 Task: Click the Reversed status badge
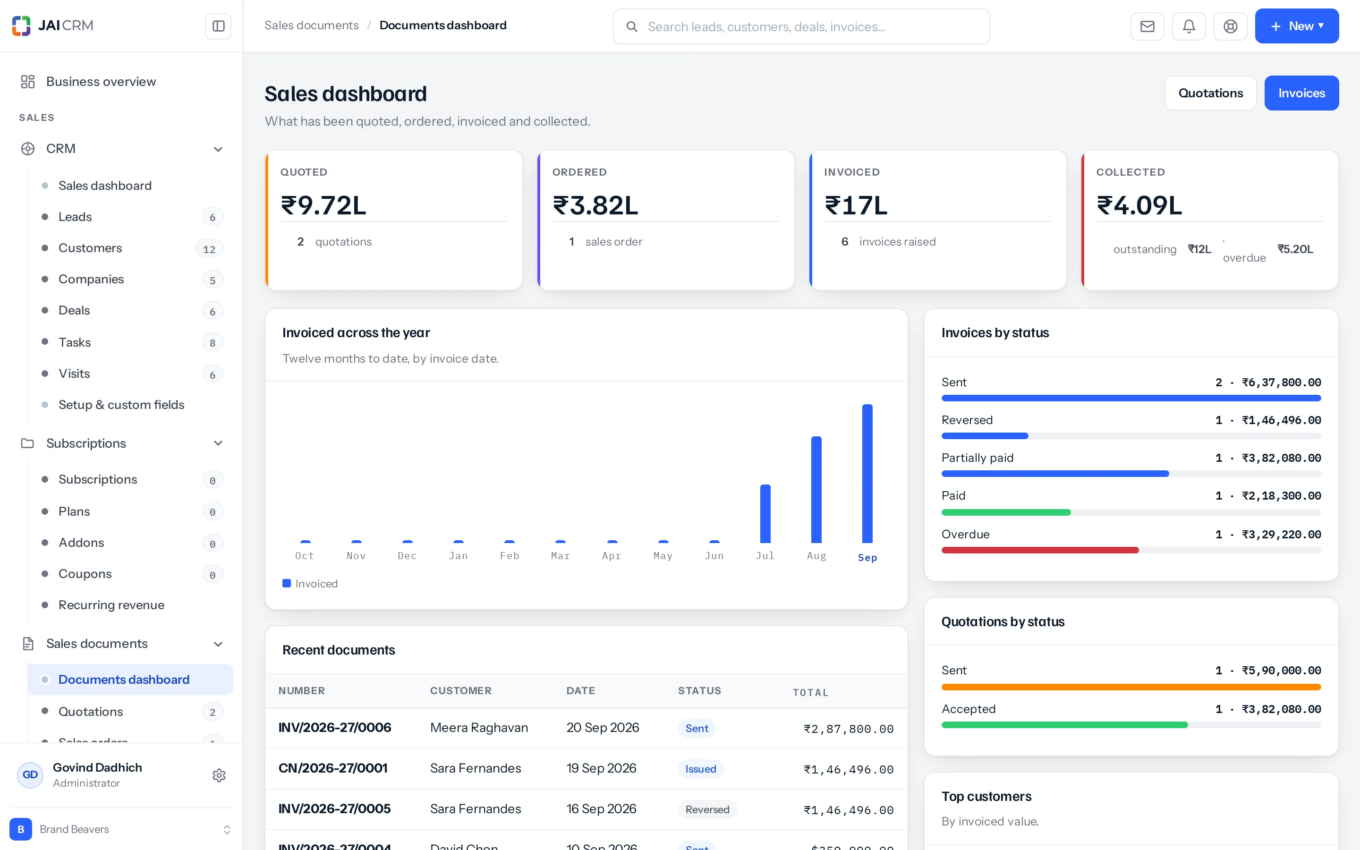(707, 809)
